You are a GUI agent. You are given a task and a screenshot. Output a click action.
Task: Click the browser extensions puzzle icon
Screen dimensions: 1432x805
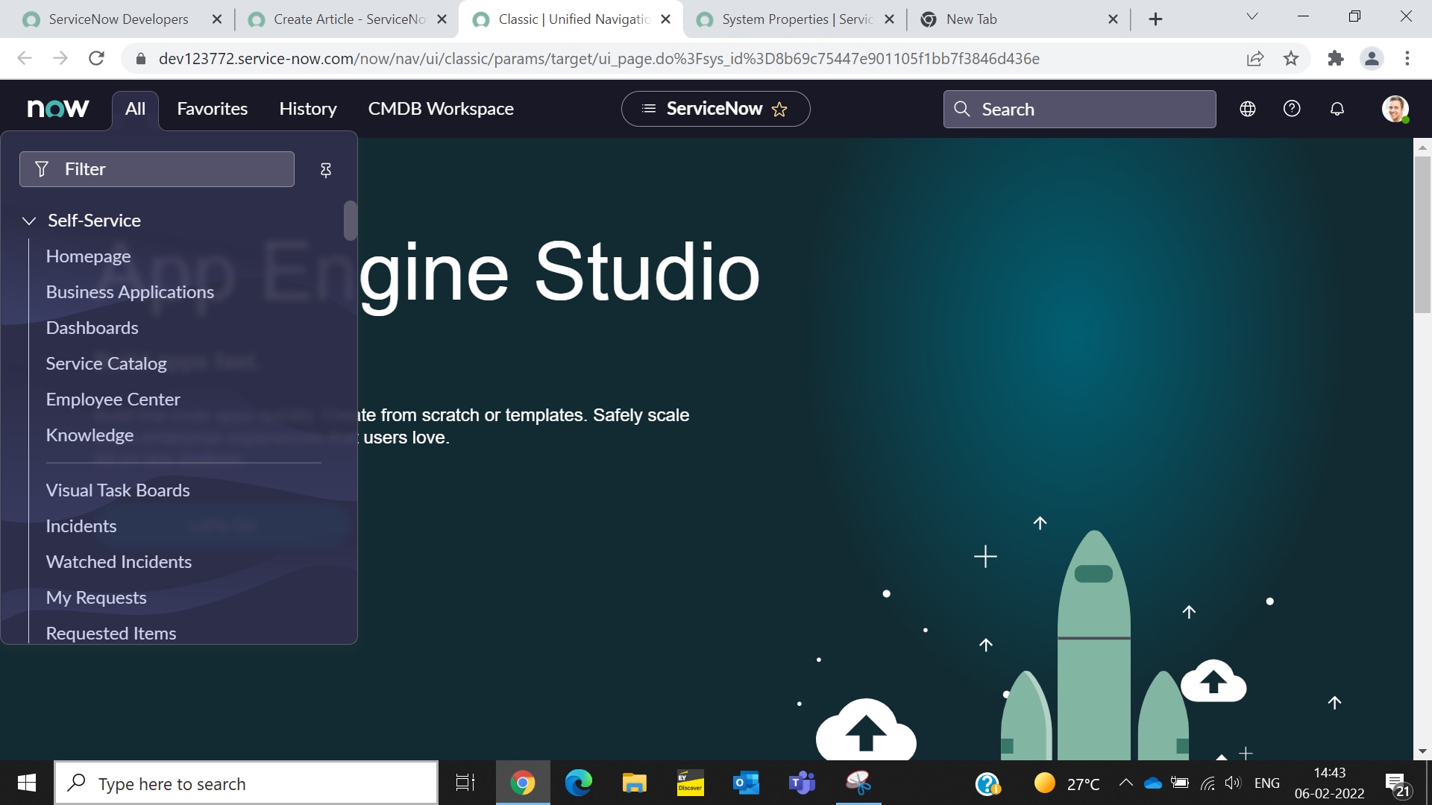pos(1335,58)
